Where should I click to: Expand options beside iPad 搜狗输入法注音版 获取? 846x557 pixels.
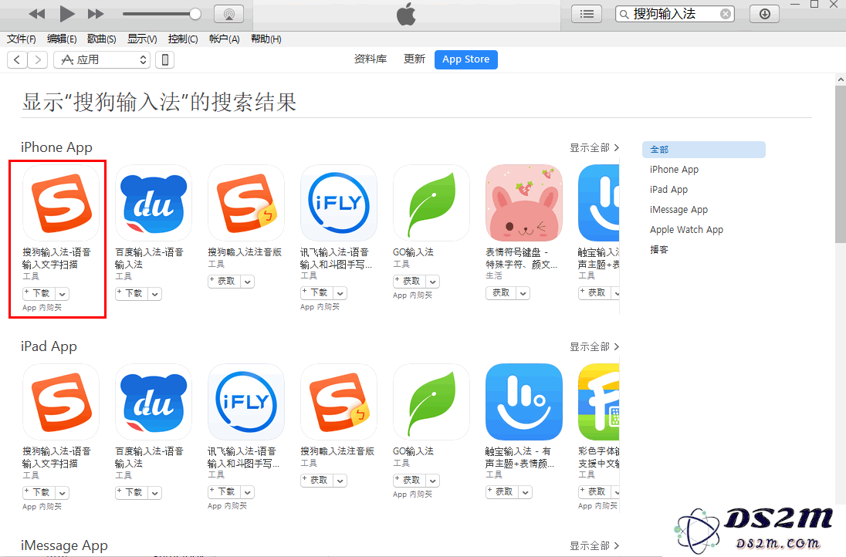(x=340, y=481)
